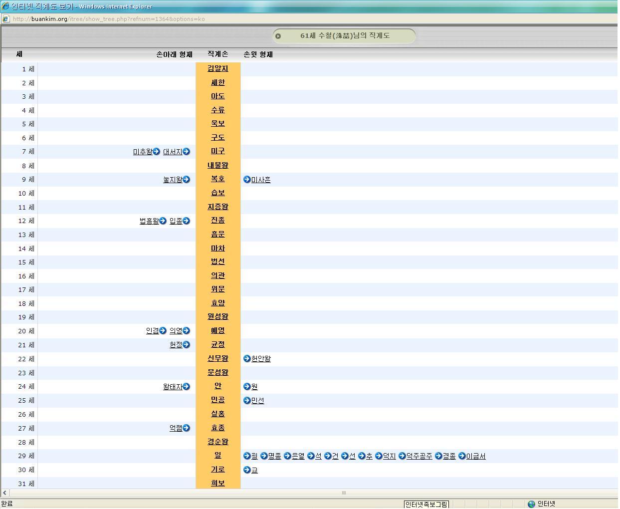Open the 지증왕 link

point(218,207)
